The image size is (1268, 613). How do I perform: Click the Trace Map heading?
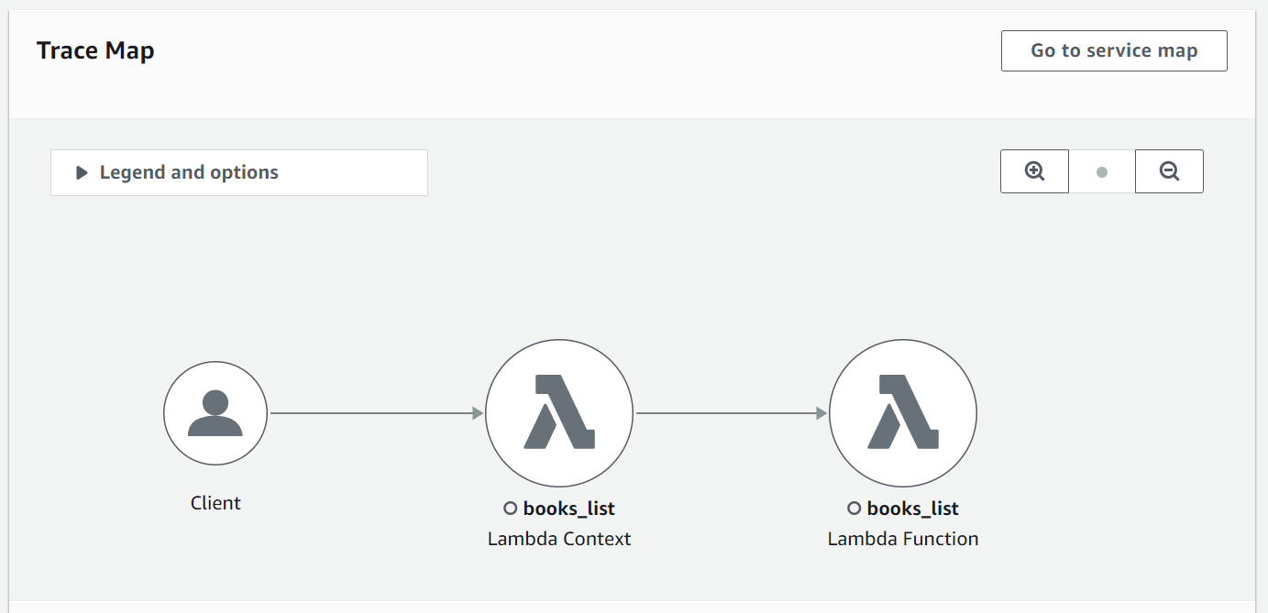point(95,50)
